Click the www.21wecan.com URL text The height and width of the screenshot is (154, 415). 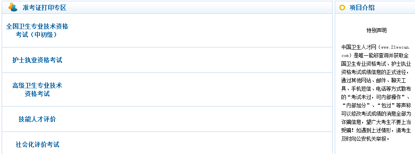377,52
